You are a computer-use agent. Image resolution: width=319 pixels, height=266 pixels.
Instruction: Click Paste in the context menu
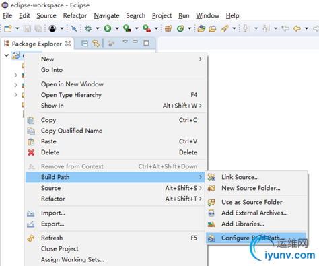[x=116, y=141]
